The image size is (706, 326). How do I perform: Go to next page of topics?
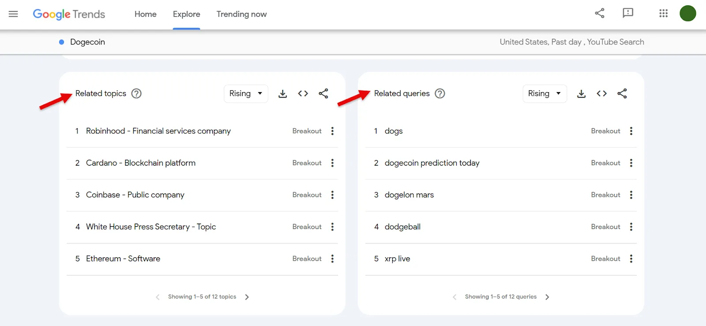point(247,297)
